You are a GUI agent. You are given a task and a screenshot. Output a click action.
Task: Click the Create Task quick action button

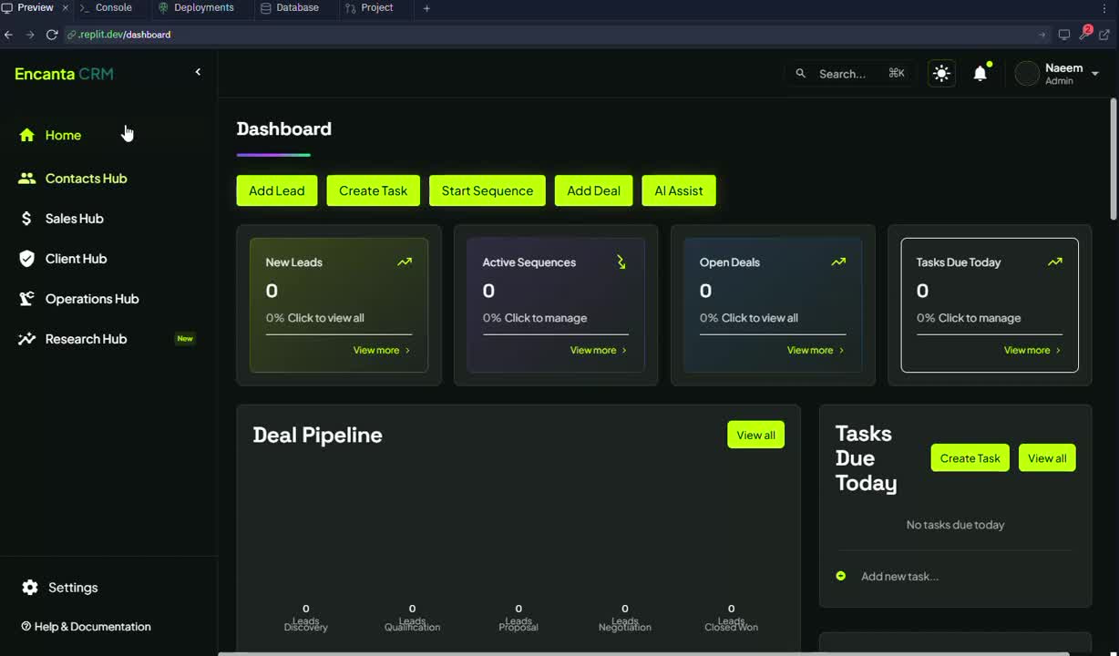[374, 190]
